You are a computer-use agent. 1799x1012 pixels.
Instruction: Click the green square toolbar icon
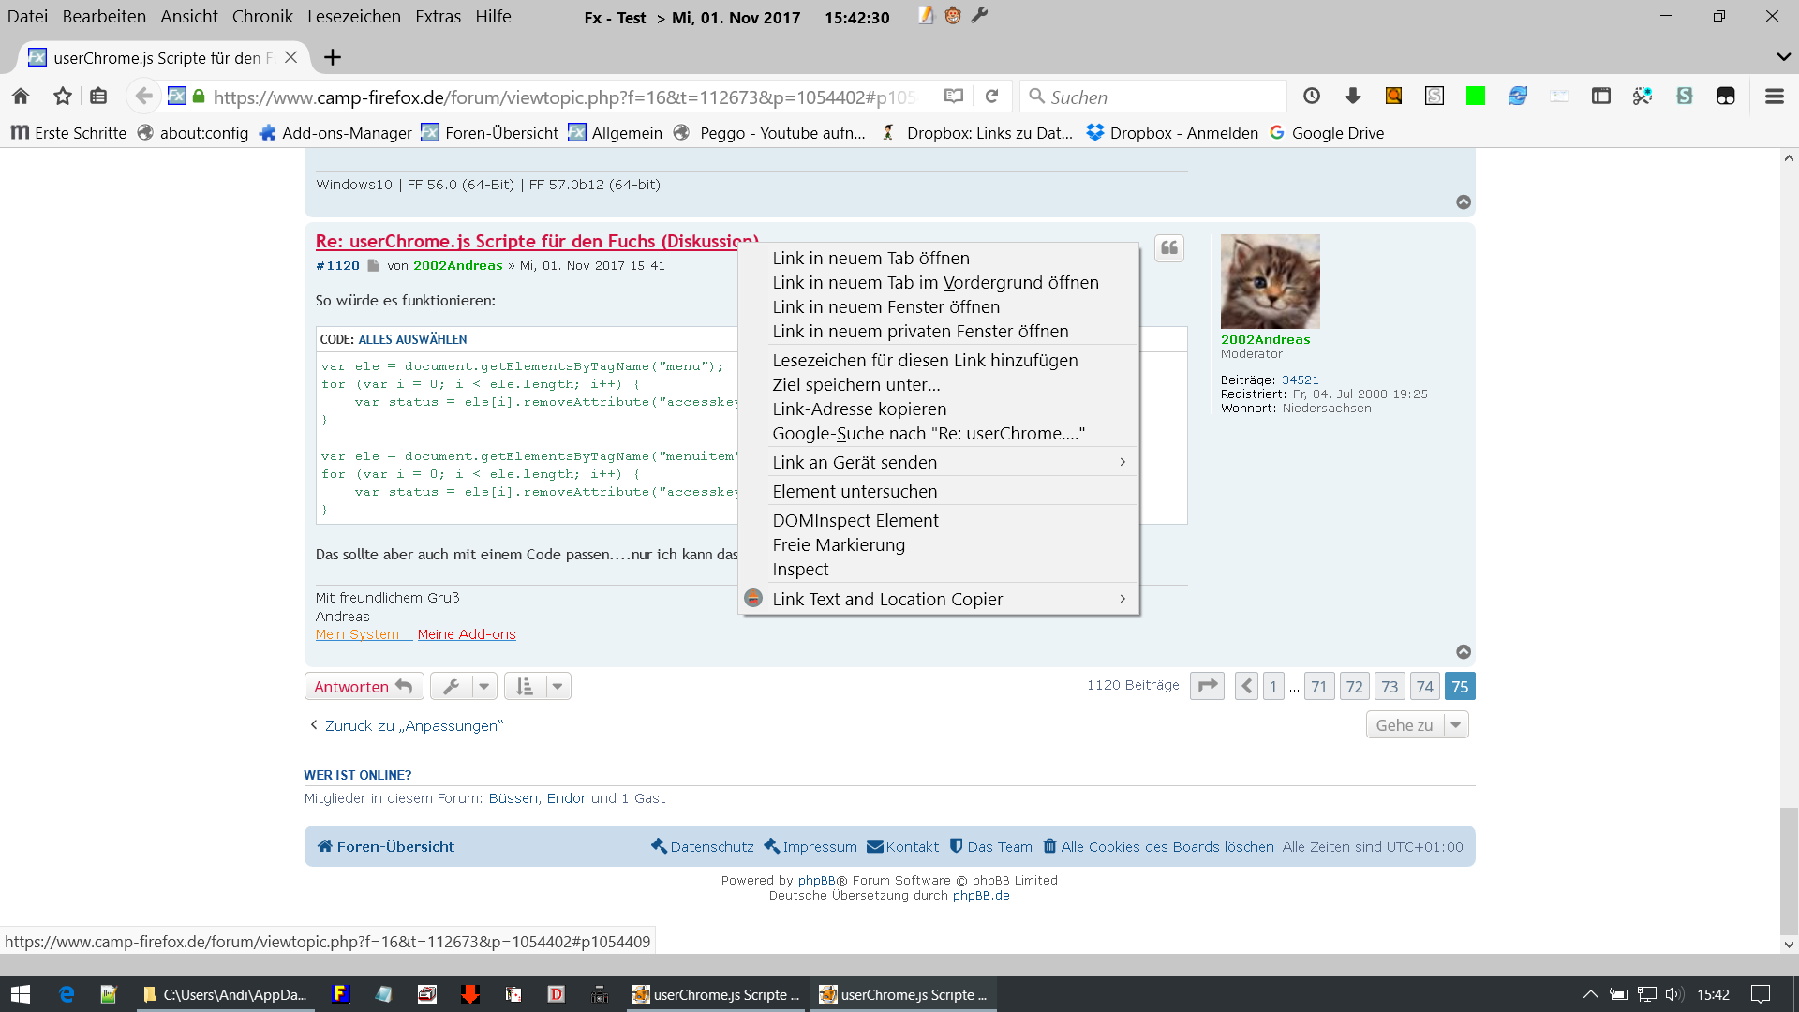1475,97
